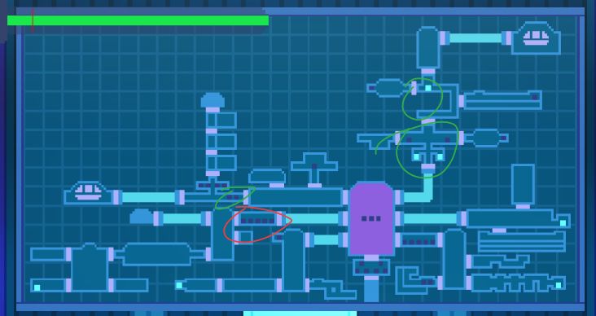Click the single cyan item marker in the upper green circle
Viewport: 596px width, 316px height.
428,88
